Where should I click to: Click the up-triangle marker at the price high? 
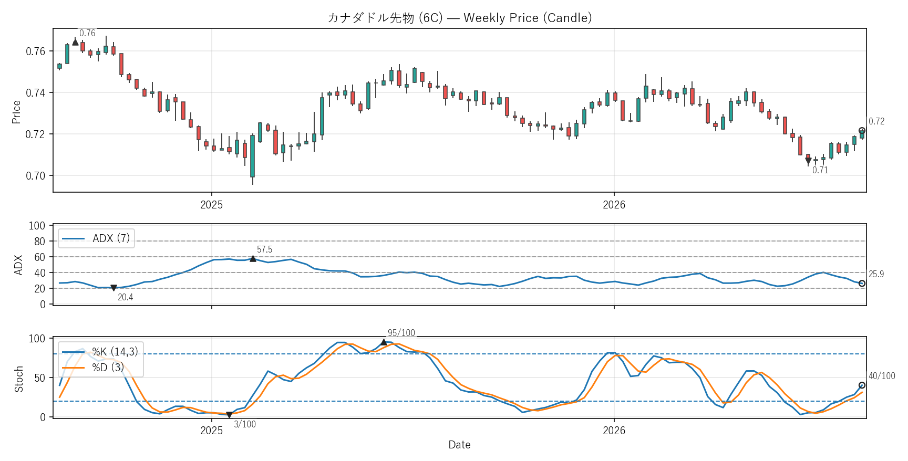pos(75,42)
